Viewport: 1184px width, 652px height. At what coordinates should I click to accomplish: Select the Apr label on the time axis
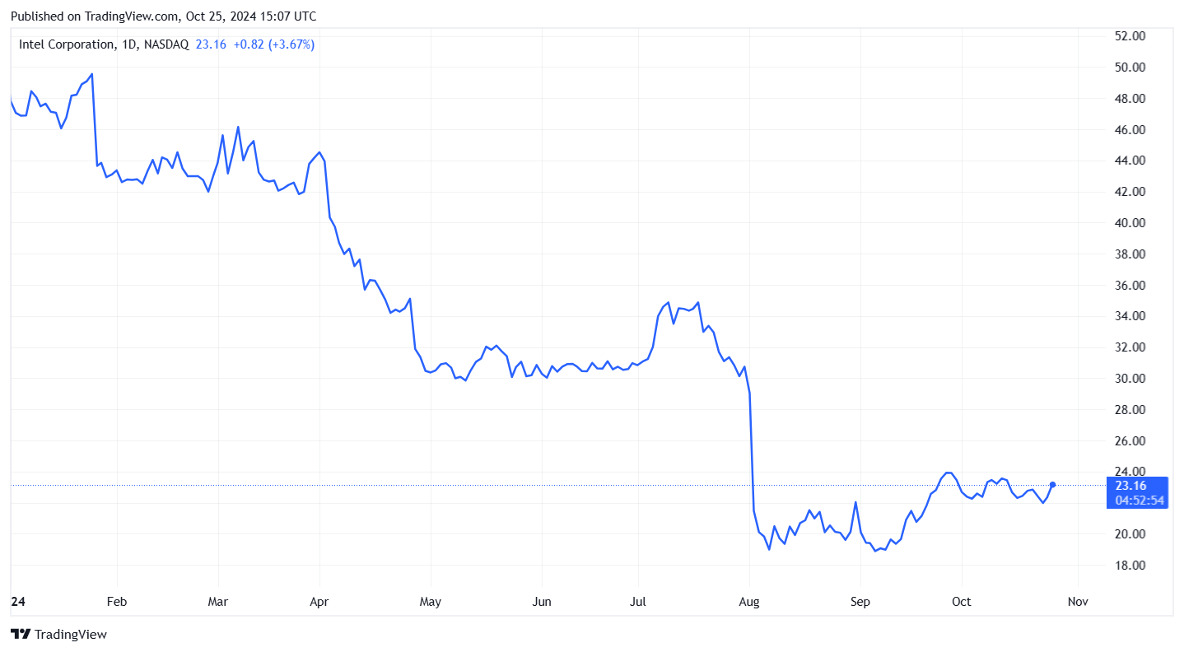pos(319,602)
